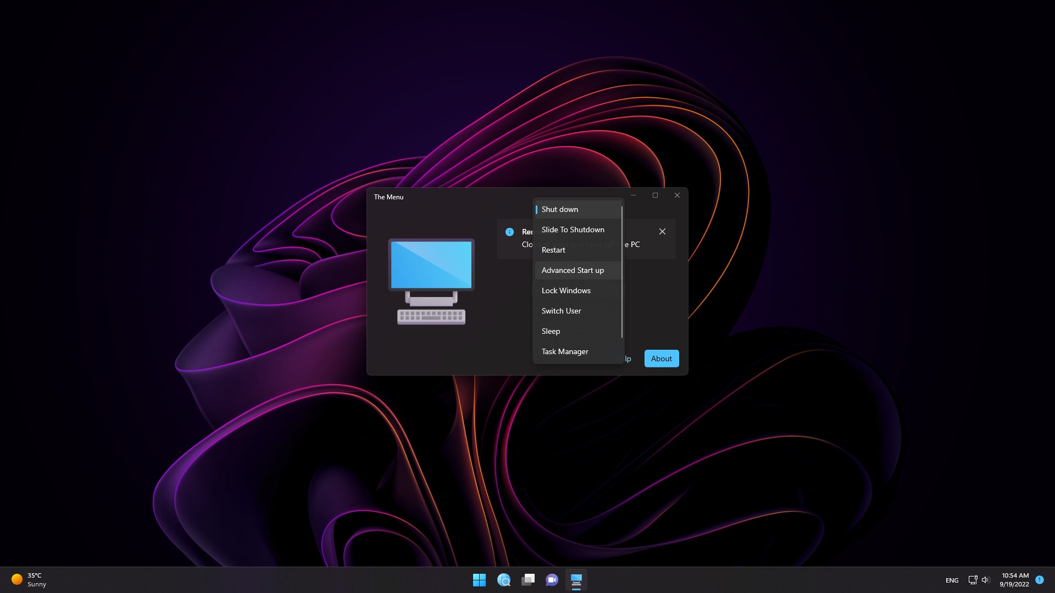Viewport: 1055px width, 593px height.
Task: Click the About button
Action: click(662, 359)
